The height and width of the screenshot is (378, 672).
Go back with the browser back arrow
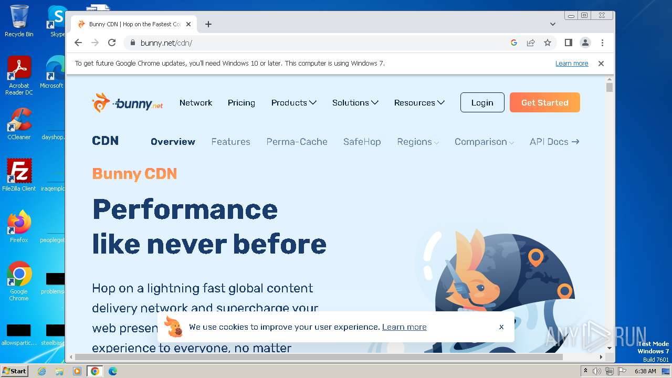[78, 43]
